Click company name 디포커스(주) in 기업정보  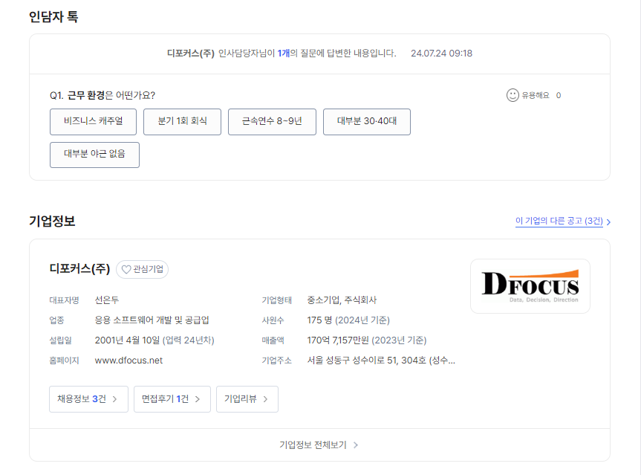pyautogui.click(x=79, y=269)
